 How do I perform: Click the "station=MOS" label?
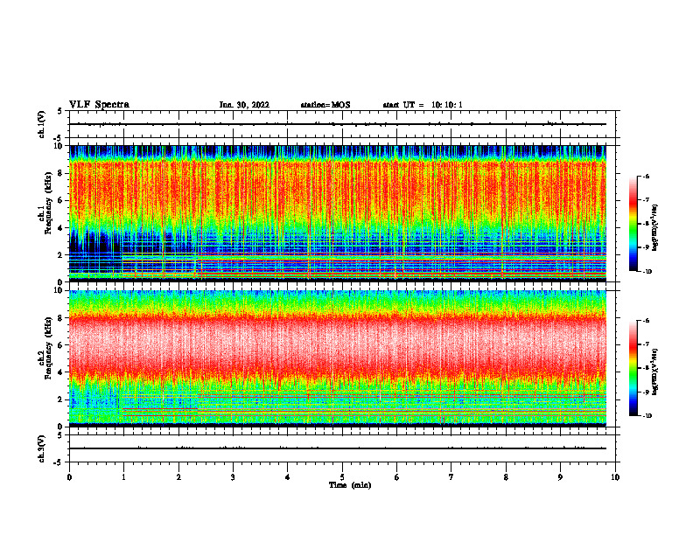(x=325, y=105)
